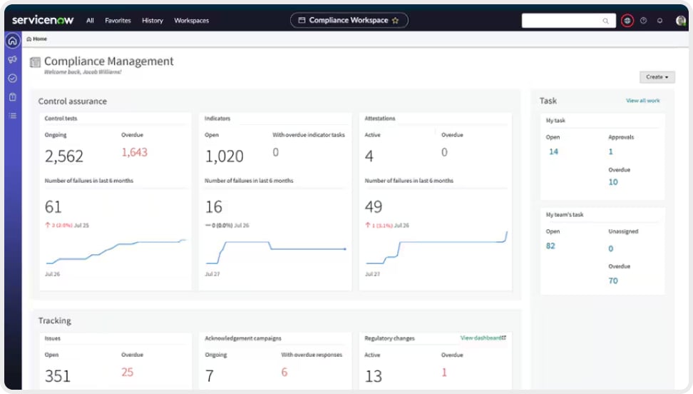Open the help question mark icon
Viewport: 693px width, 394px height.
pyautogui.click(x=644, y=21)
